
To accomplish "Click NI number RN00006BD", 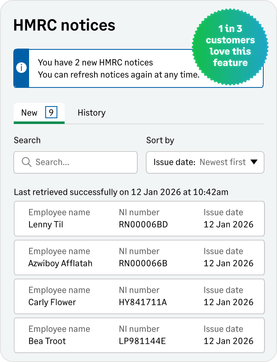I will pos(143,224).
